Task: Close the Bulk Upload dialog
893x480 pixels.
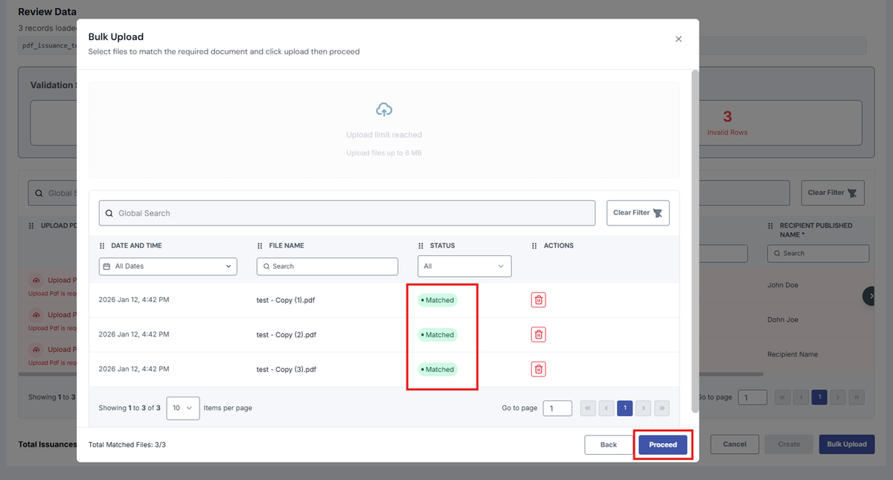Action: tap(678, 39)
